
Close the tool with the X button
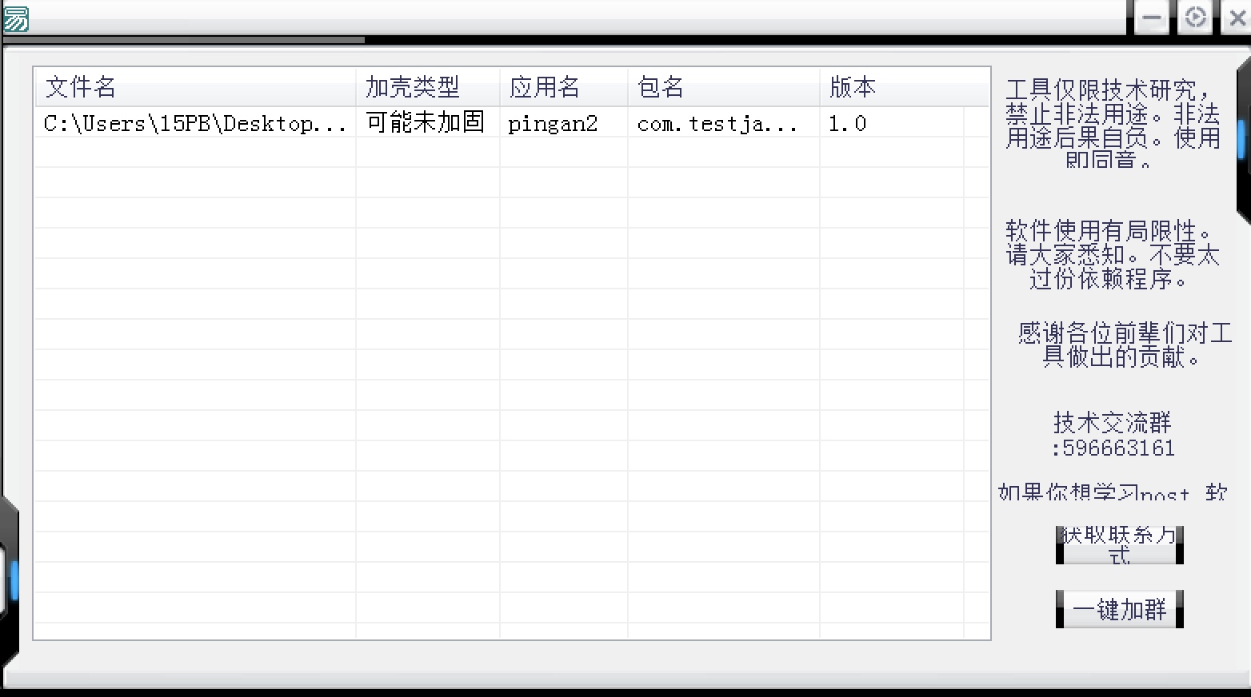pyautogui.click(x=1237, y=18)
